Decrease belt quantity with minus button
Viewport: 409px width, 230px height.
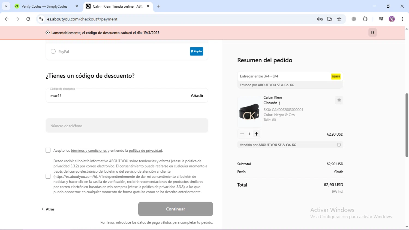click(242, 134)
